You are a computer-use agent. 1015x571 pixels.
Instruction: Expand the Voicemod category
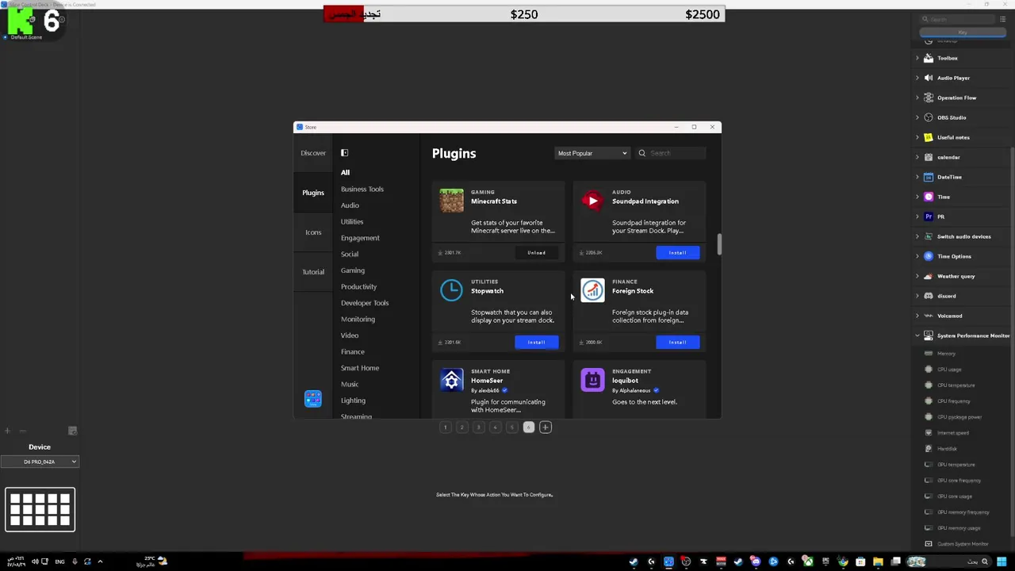click(x=917, y=316)
